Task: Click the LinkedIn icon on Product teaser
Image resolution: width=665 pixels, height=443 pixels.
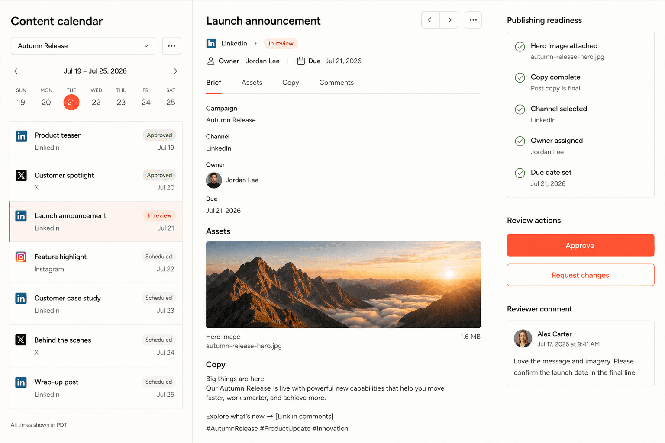Action: pos(21,136)
